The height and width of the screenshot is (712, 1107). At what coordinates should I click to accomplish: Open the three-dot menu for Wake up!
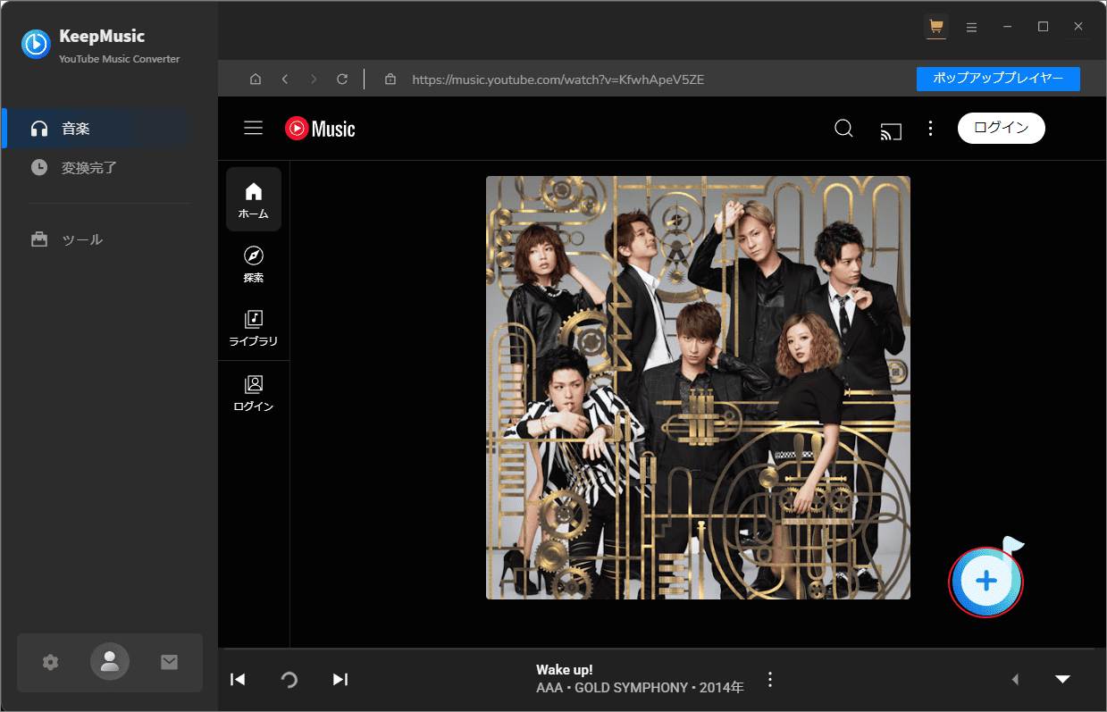pyautogui.click(x=770, y=680)
